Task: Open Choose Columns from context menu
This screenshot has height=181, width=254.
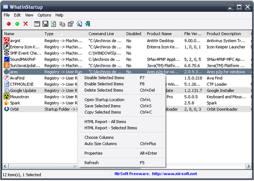Action: [122, 137]
